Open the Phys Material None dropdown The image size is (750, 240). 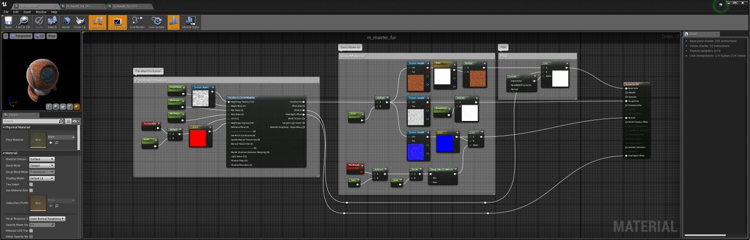pos(61,137)
